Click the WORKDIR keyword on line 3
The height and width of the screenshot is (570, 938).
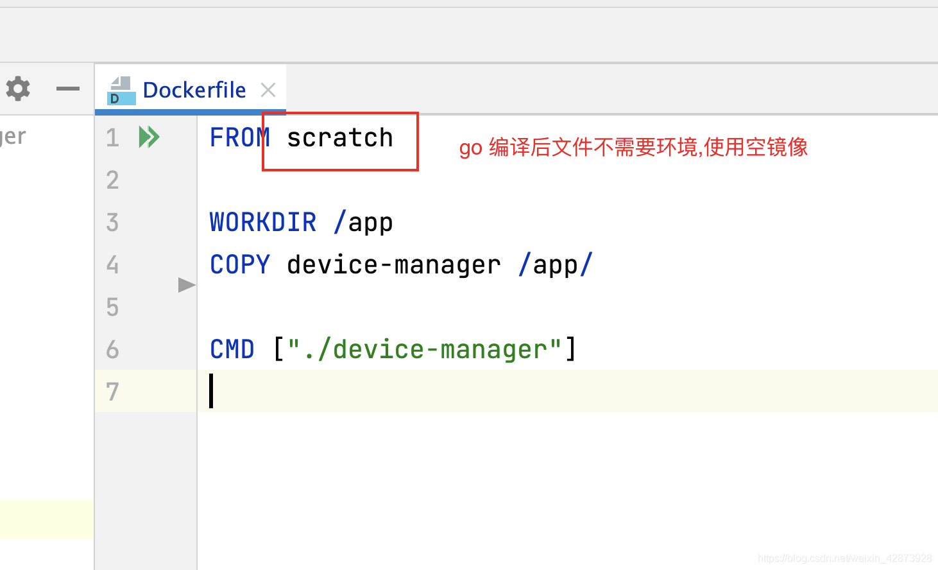pyautogui.click(x=263, y=221)
